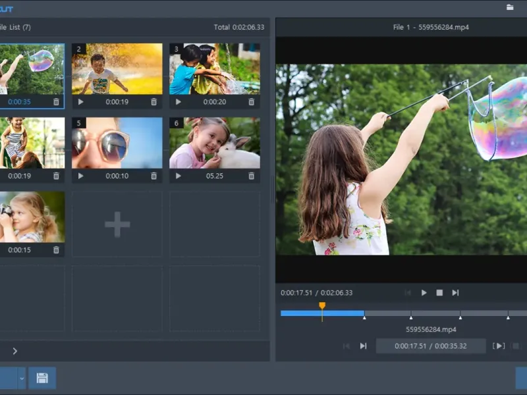Select the second white marker on the timeline
The height and width of the screenshot is (395, 527).
410,317
